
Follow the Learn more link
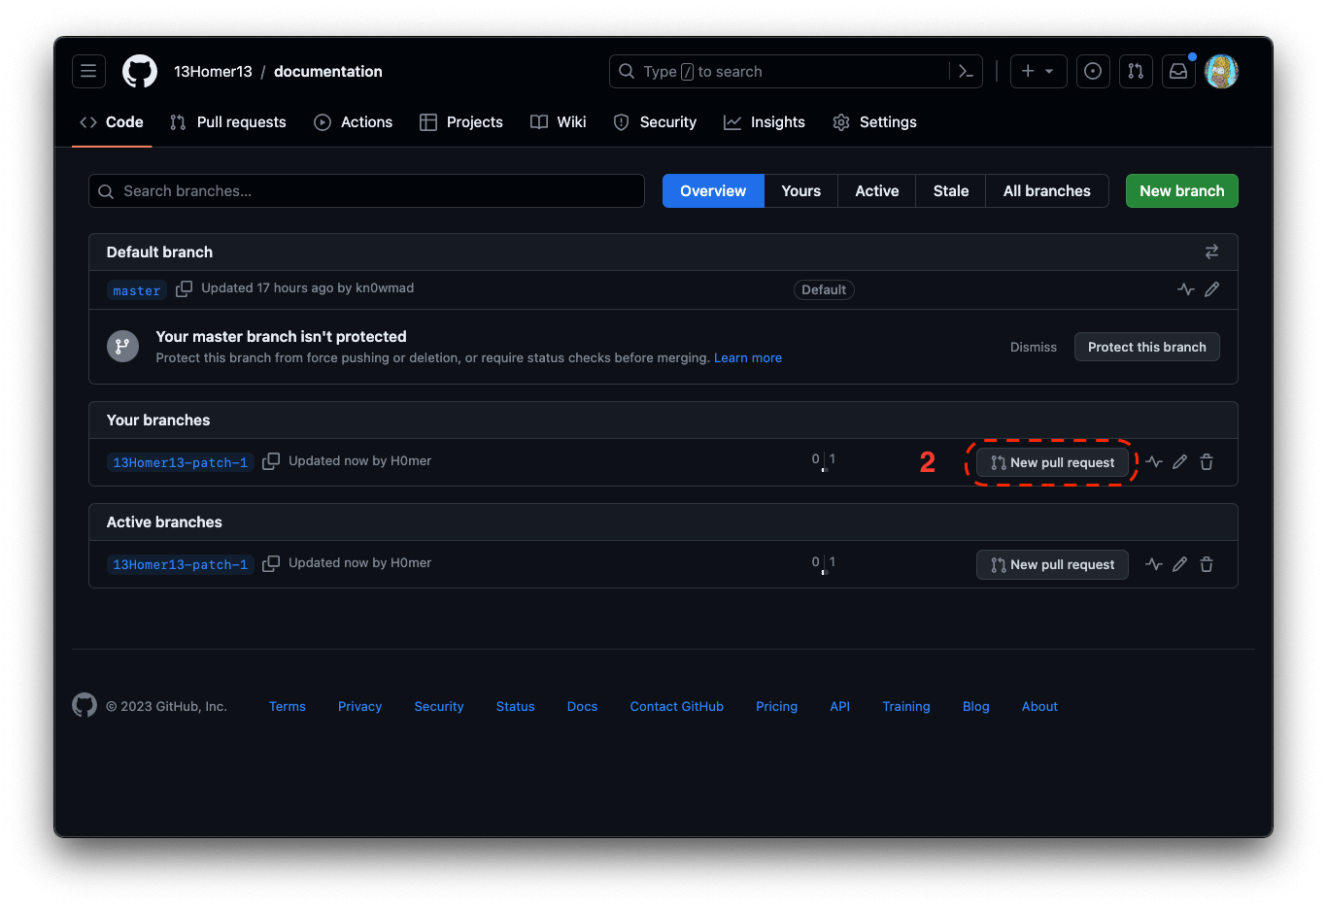747,358
